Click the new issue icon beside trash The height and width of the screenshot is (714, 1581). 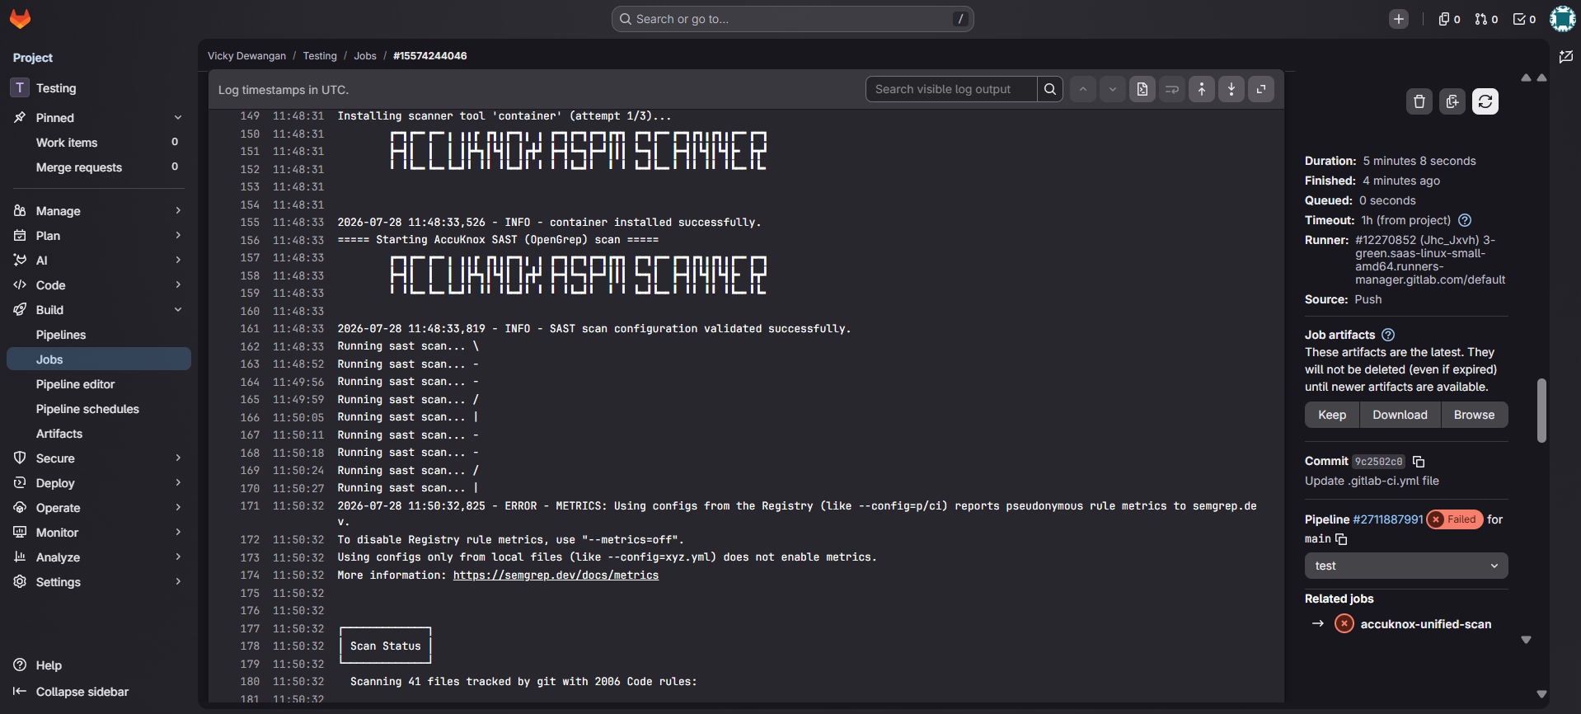point(1452,101)
